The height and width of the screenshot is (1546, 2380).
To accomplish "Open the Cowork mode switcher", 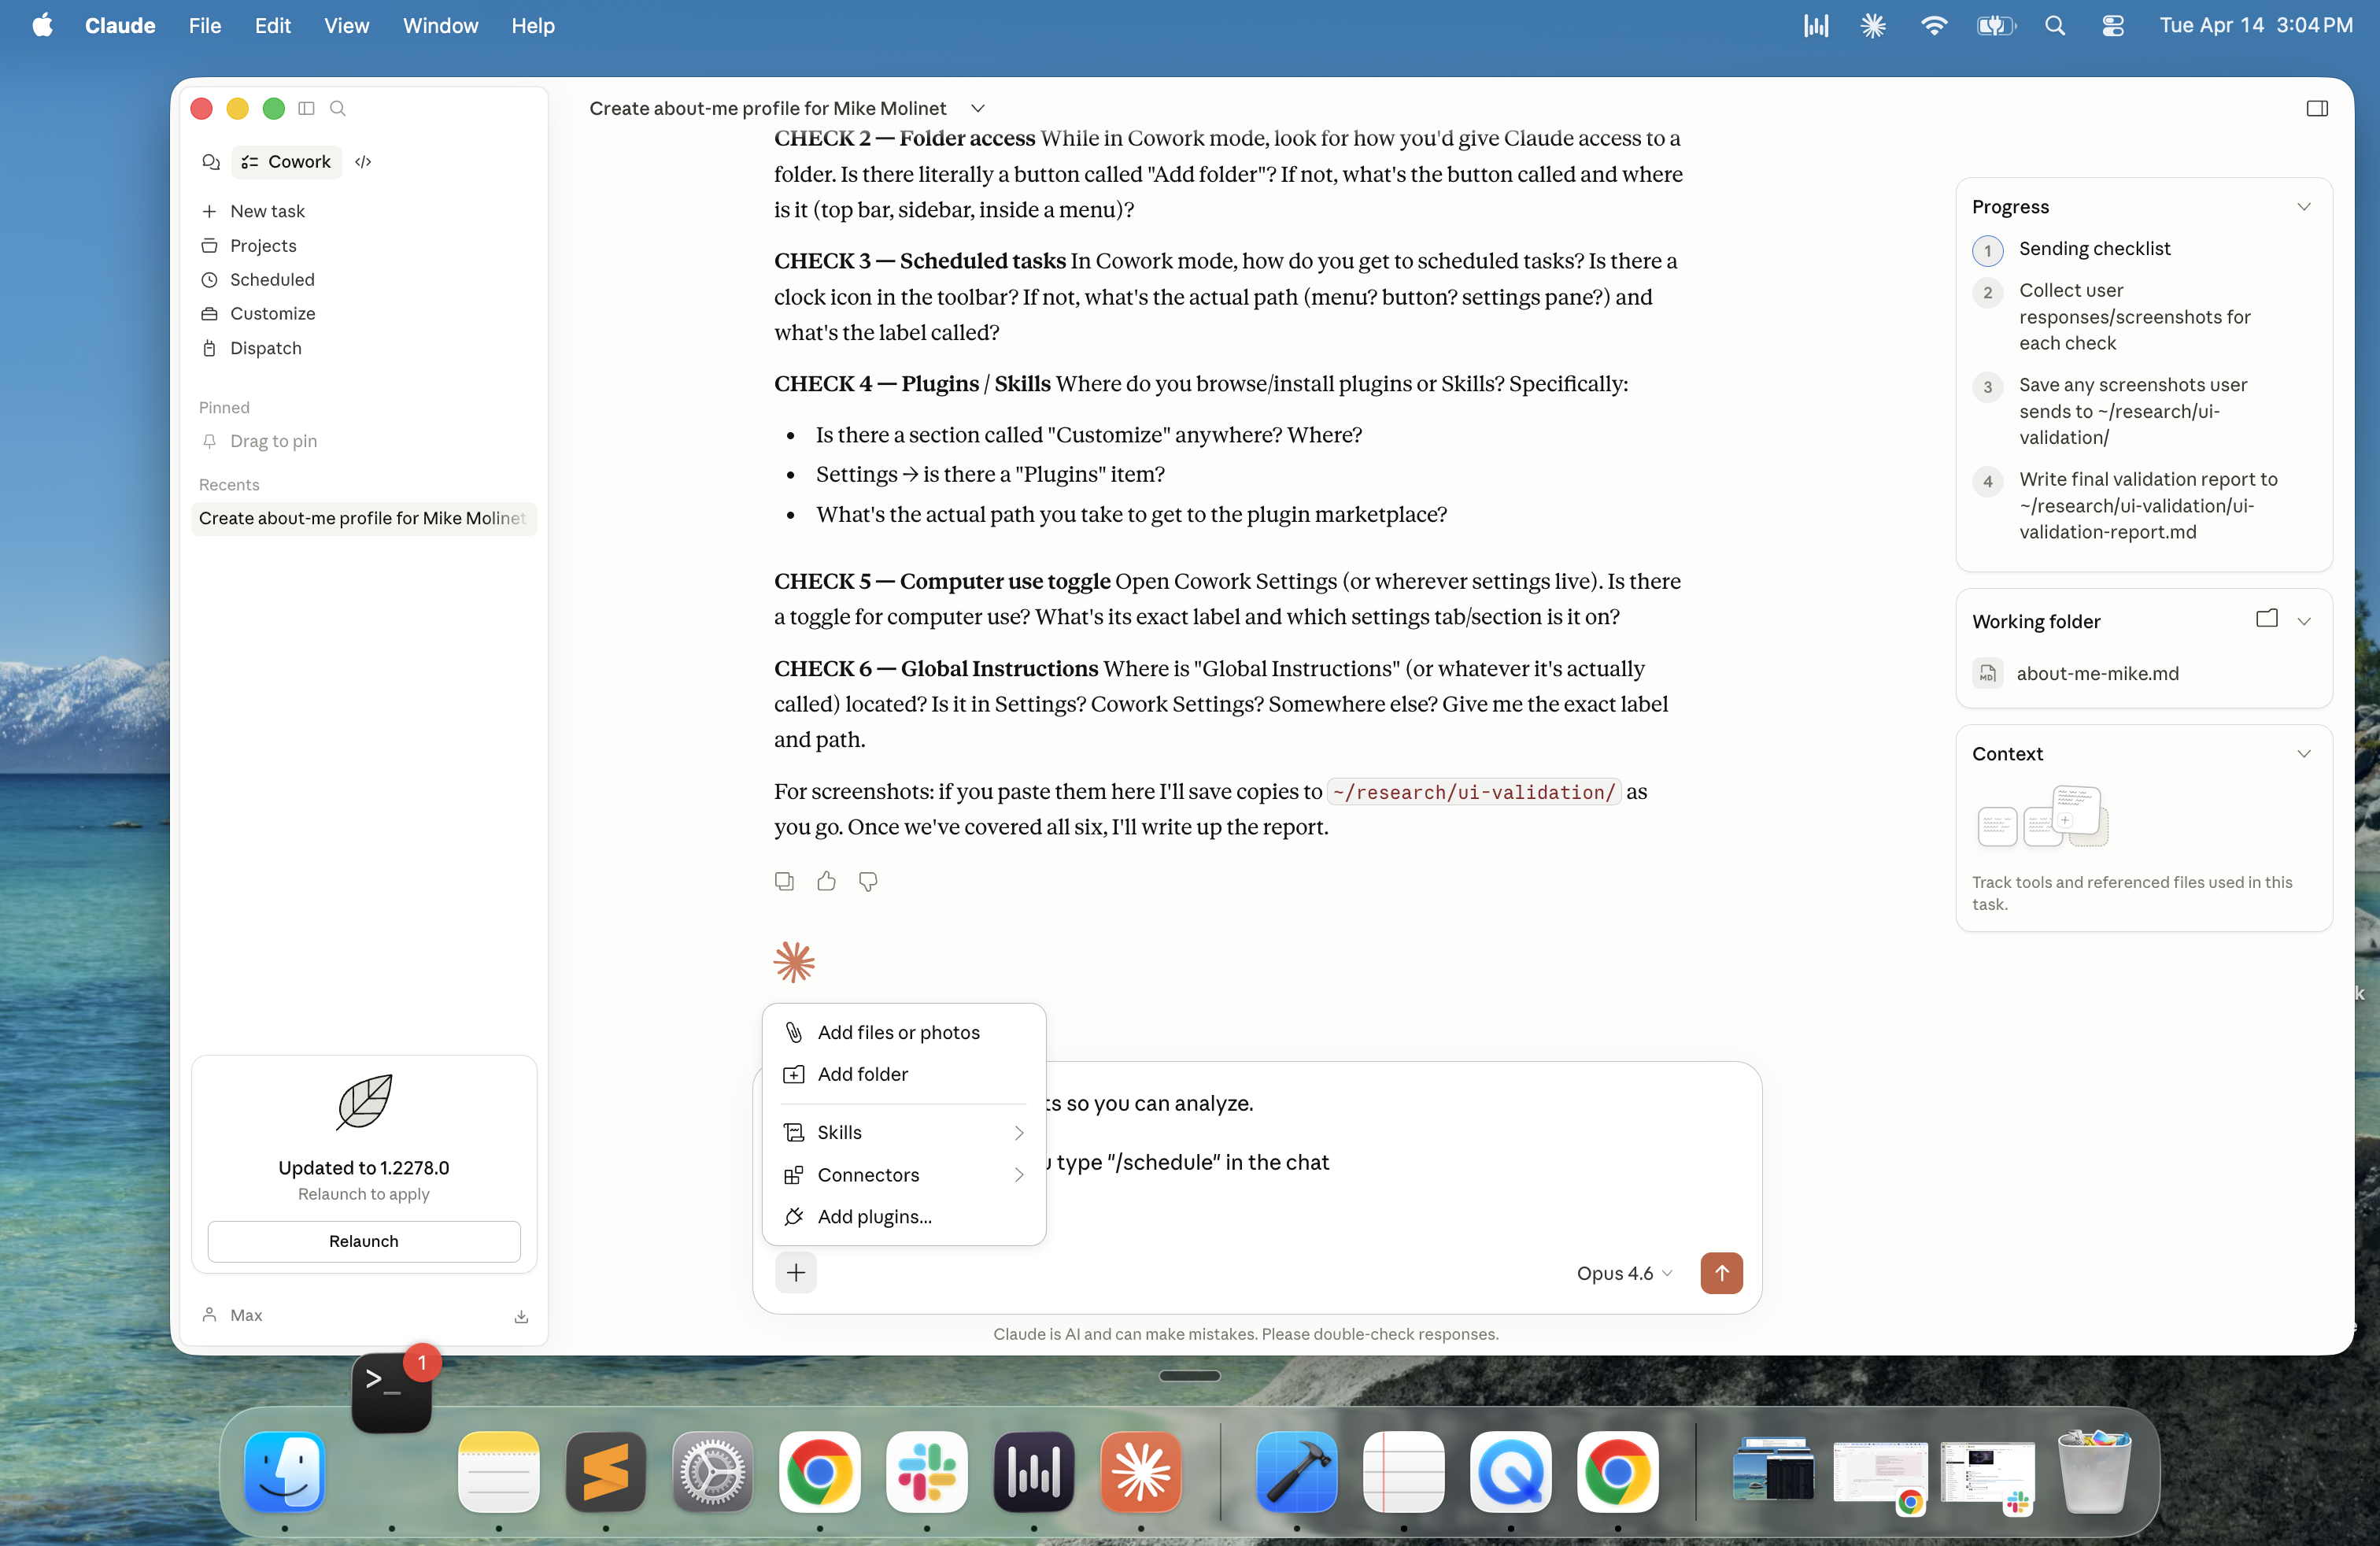I will pyautogui.click(x=287, y=161).
